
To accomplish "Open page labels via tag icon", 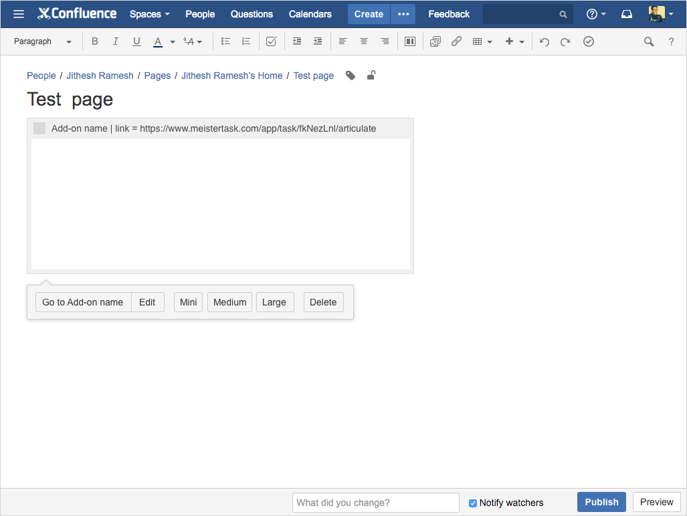I will click(x=351, y=76).
